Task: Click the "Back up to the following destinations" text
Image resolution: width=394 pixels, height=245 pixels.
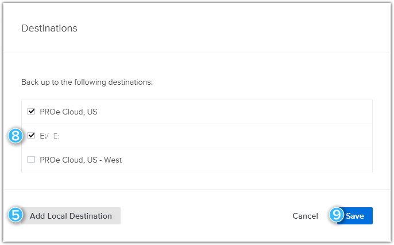Action: pyautogui.click(x=87, y=82)
